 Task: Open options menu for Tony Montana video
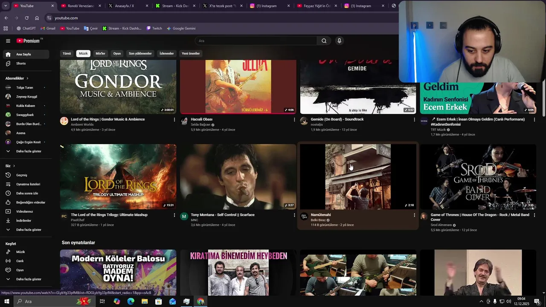coord(294,215)
